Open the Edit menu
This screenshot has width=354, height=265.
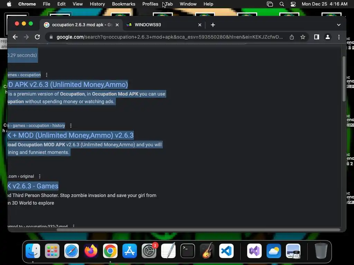(x=62, y=4)
